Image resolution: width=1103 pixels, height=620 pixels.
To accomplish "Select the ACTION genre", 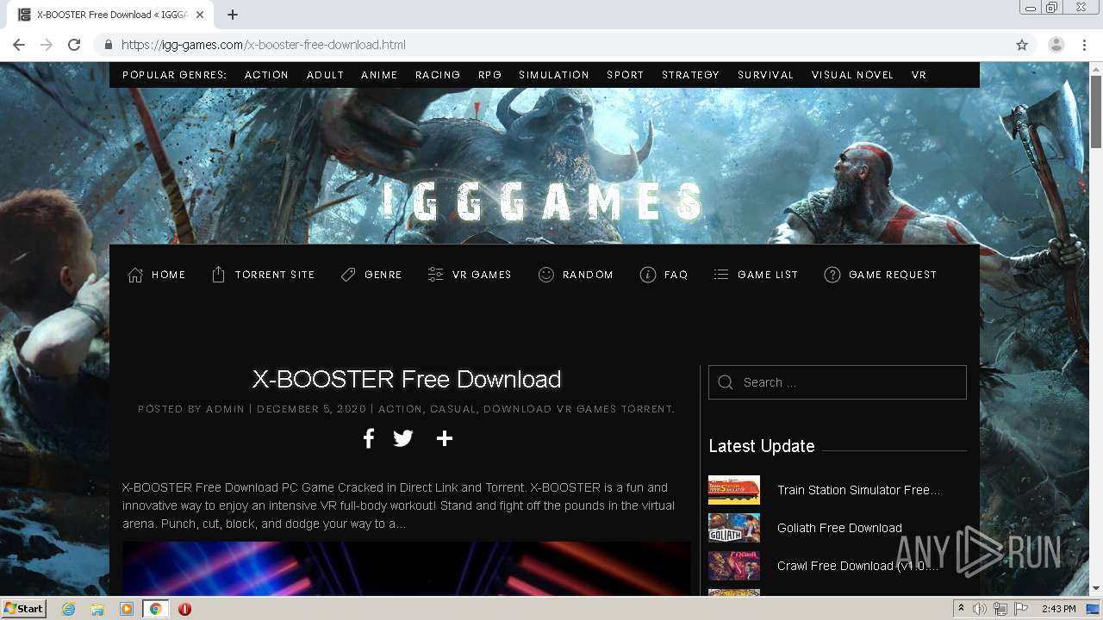I will [266, 75].
